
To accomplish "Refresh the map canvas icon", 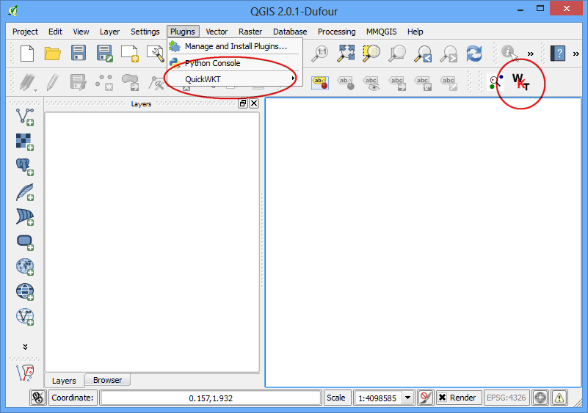I will (474, 54).
